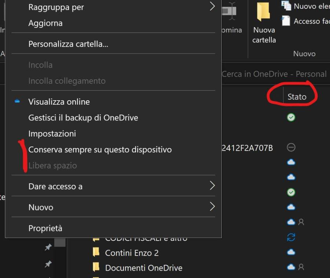Select Aggiorna from the context menu
330x278 pixels.
point(45,23)
